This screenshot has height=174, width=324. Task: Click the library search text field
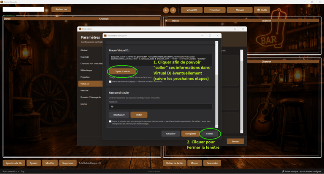tap(23, 9)
